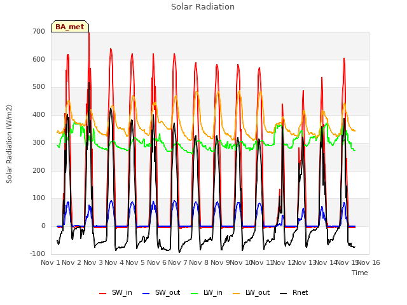Click black Rnet legend color marker
The width and height of the screenshot is (407, 305).
click(284, 294)
